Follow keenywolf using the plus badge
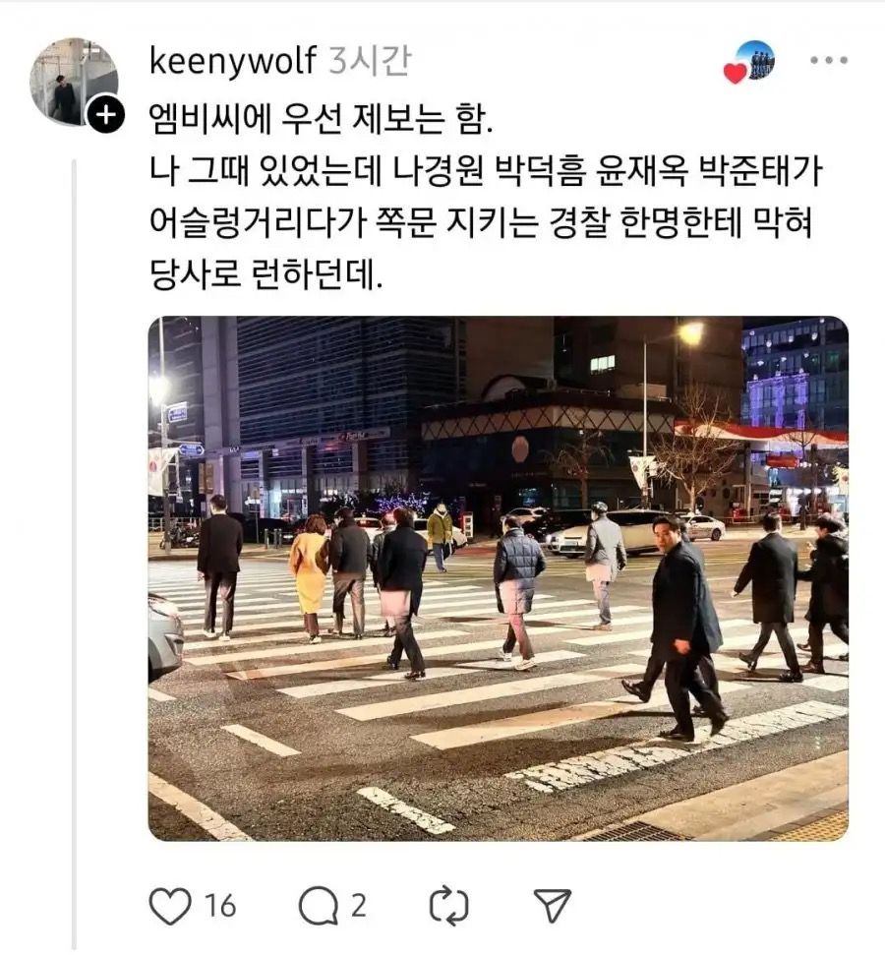The width and height of the screenshot is (885, 955). click(x=106, y=114)
